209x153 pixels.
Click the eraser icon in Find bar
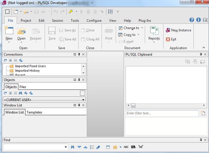98,147
